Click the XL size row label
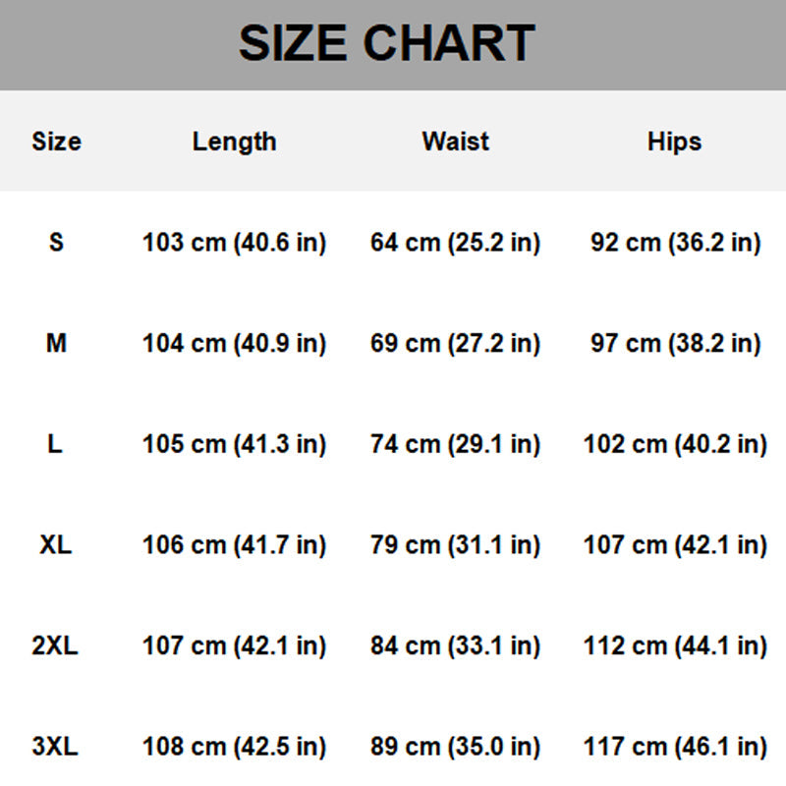 point(56,545)
